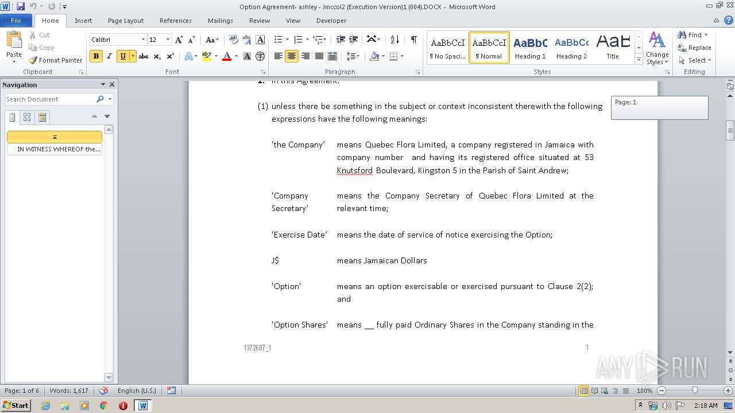This screenshot has width=735, height=413.
Task: Click the zoom slider handle
Action: (x=695, y=391)
